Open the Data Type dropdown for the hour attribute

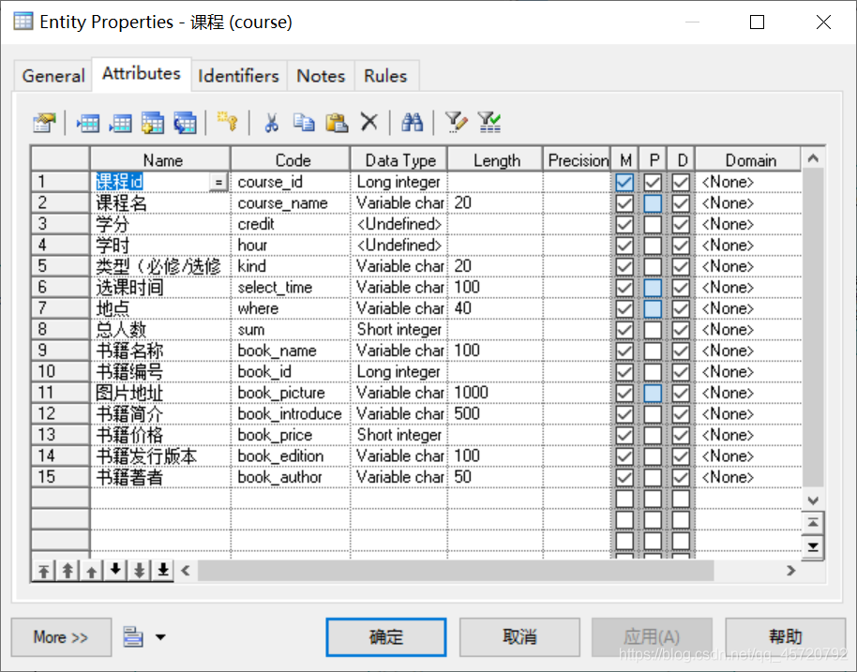pos(398,245)
